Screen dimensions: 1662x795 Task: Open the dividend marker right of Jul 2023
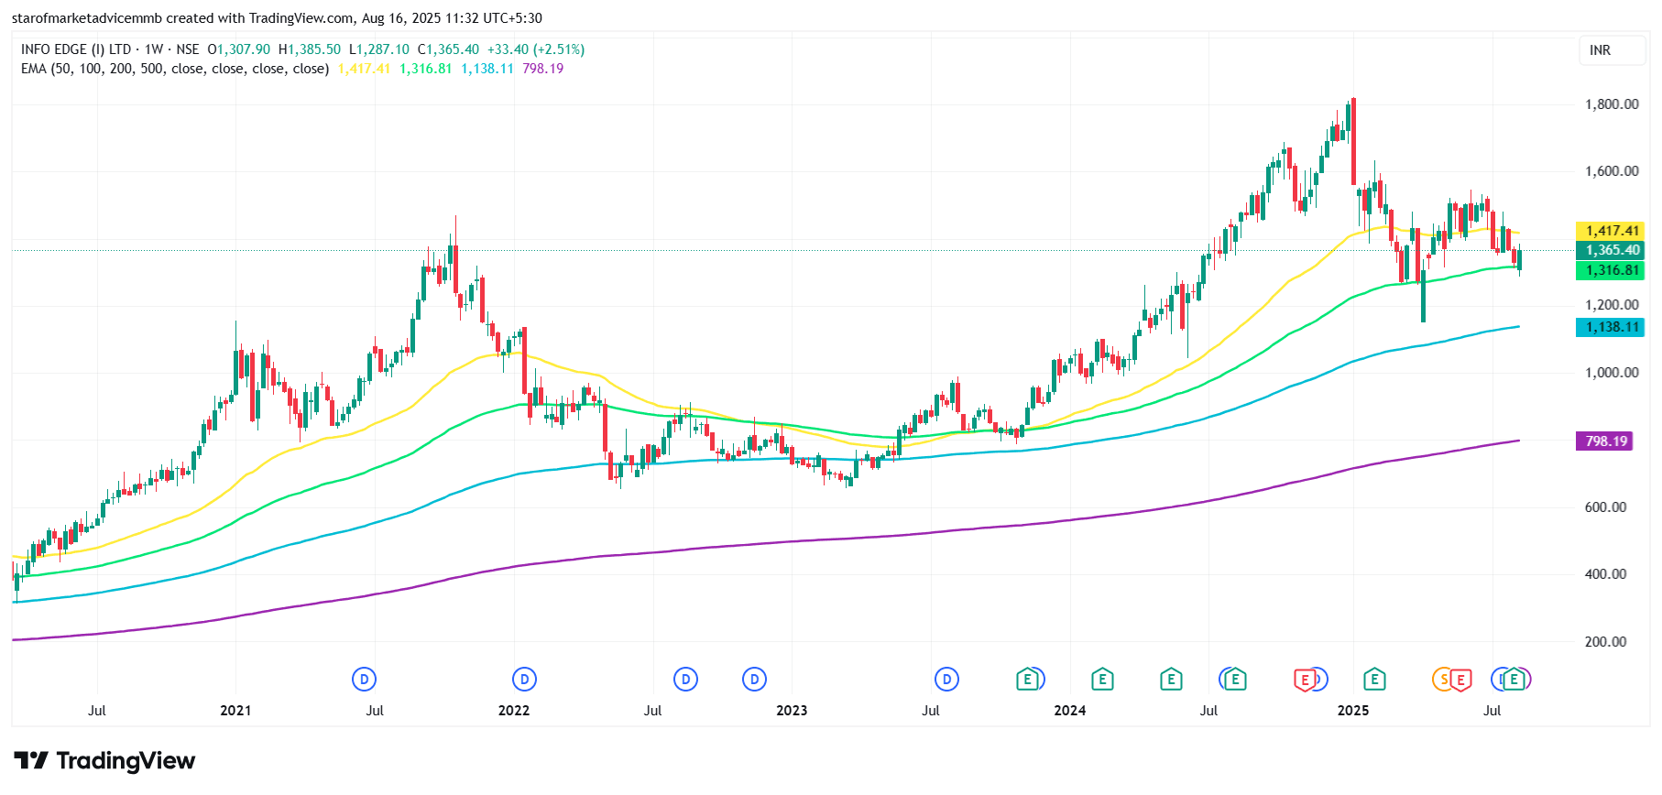[946, 680]
